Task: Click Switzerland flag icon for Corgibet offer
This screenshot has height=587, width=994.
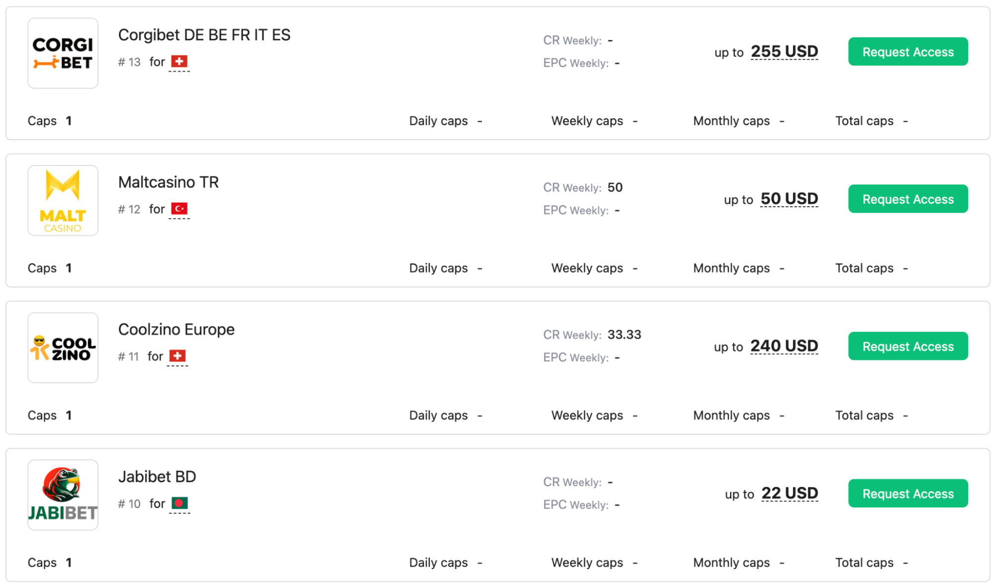Action: (179, 62)
